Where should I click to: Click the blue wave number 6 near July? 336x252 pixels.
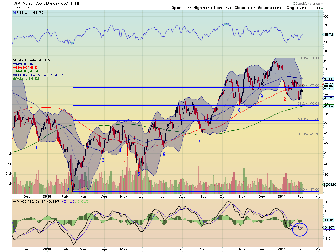tap(164, 154)
